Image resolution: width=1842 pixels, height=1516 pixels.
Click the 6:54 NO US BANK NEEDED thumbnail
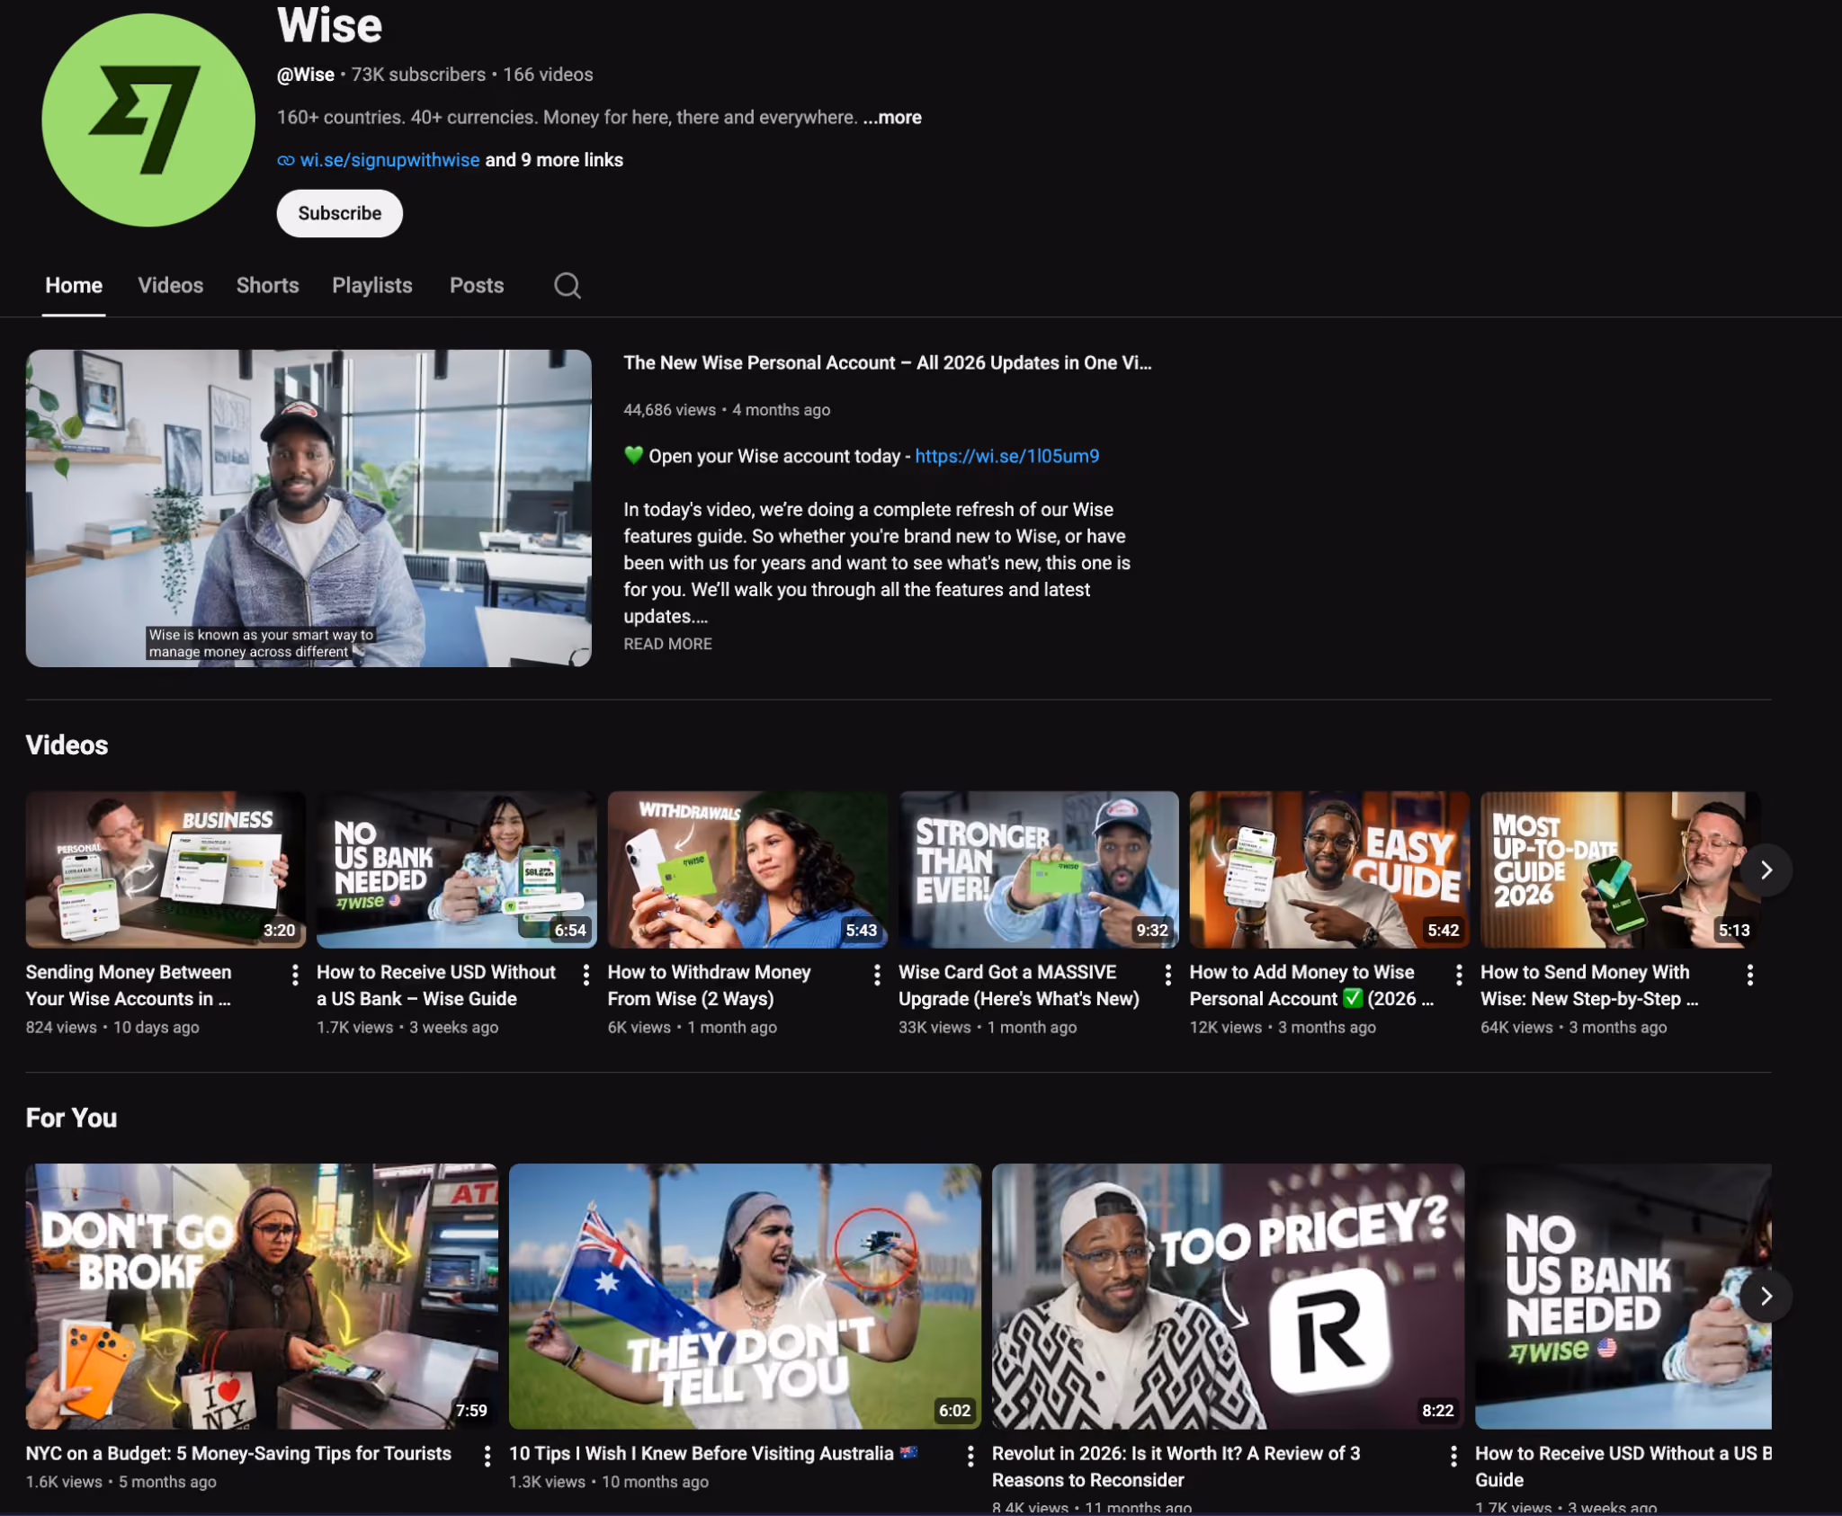(x=457, y=869)
